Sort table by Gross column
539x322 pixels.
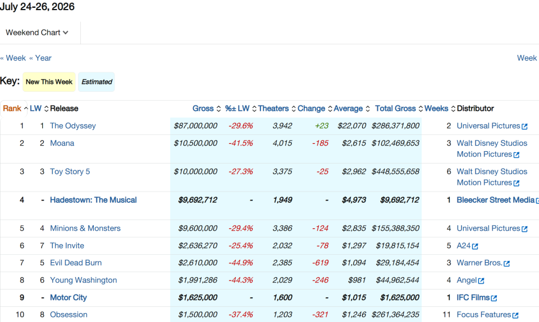[x=206, y=109]
